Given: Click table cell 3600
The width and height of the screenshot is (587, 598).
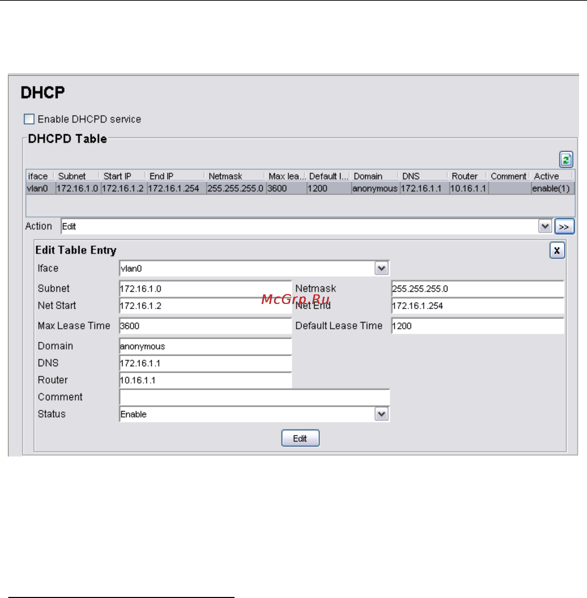Looking at the screenshot, I should click(286, 189).
